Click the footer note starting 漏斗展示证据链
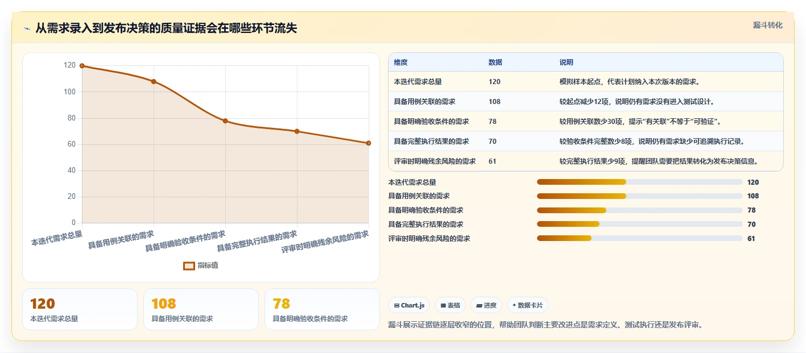Screen dimensions: 806x353 (546, 325)
